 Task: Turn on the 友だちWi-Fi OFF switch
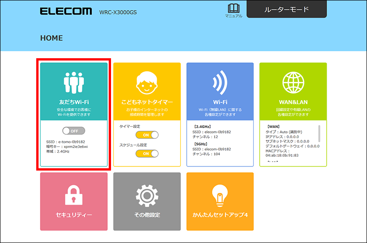click(74, 131)
